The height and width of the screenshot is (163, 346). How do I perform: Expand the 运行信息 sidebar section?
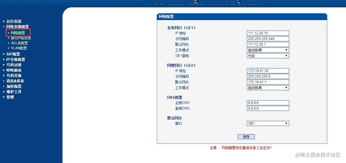point(14,21)
